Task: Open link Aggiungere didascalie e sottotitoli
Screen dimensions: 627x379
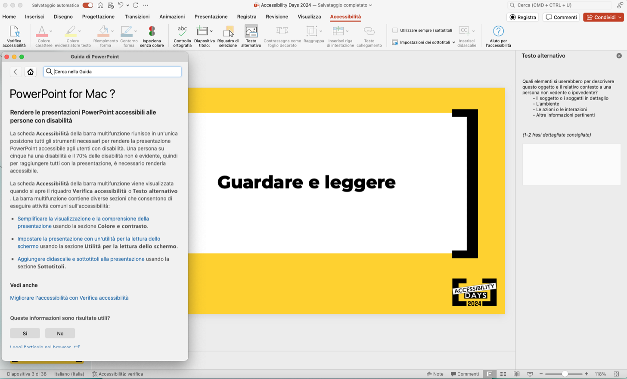Action: tap(81, 259)
